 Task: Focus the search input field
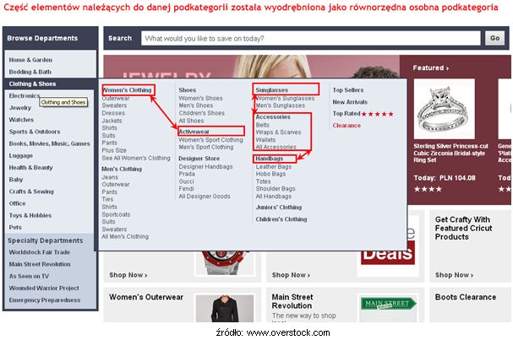click(311, 38)
